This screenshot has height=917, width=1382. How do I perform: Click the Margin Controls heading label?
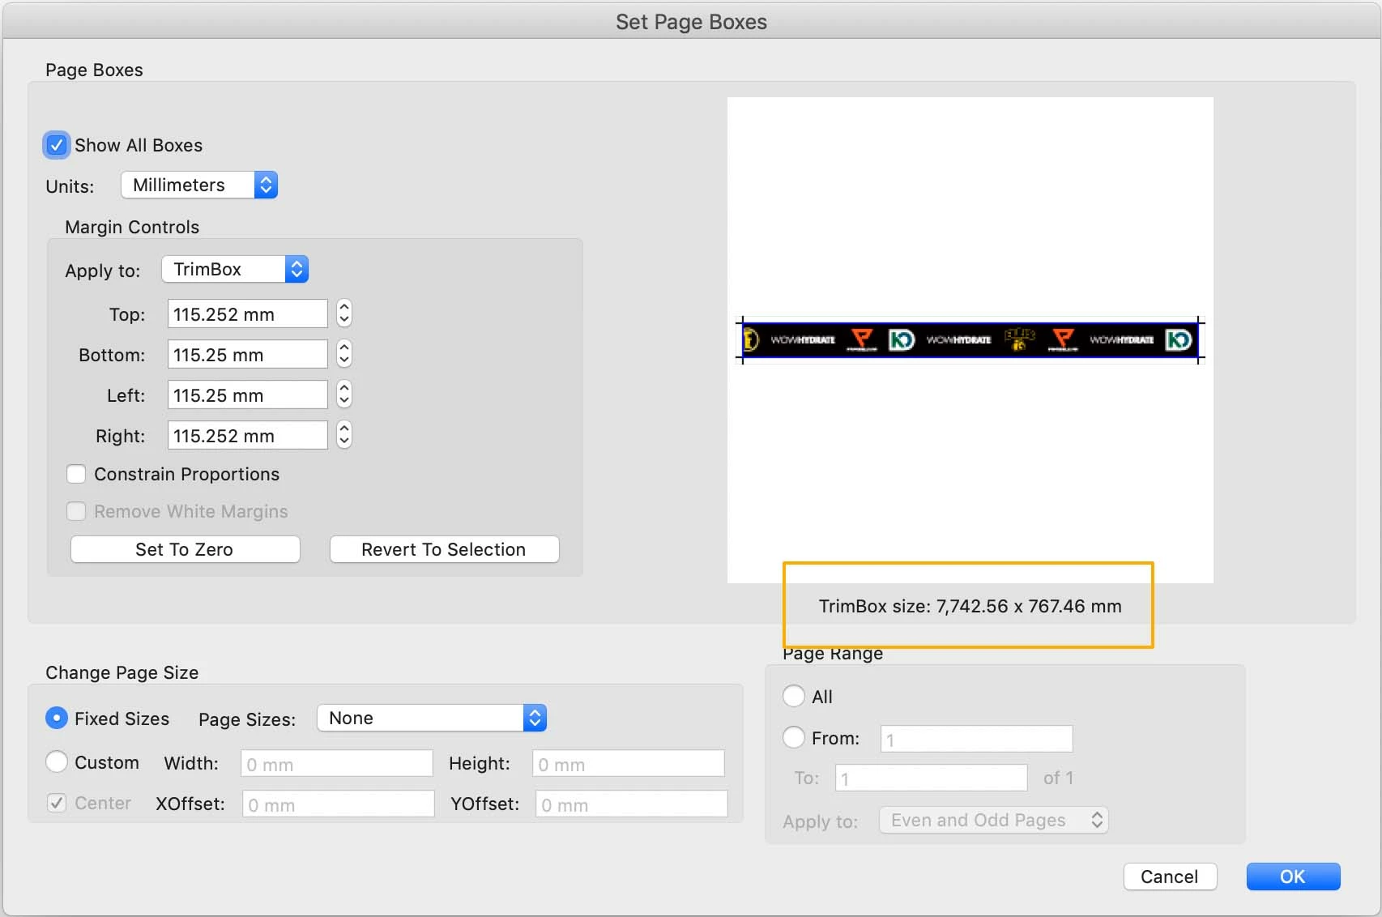click(x=132, y=227)
